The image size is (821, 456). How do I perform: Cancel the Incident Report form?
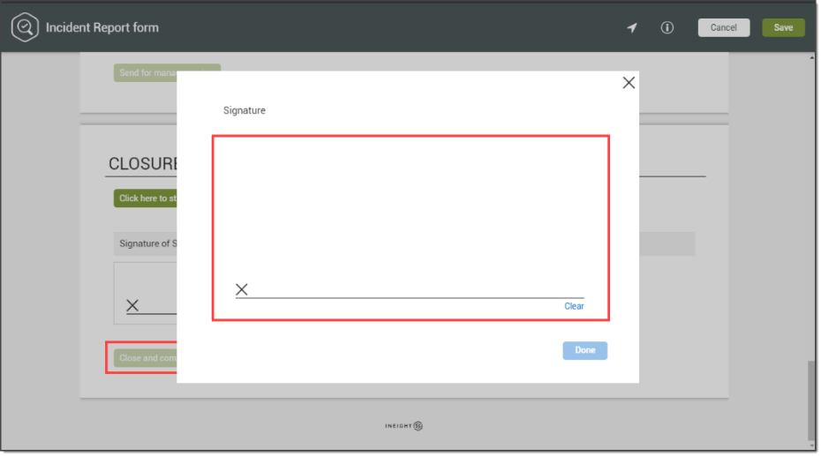(x=723, y=27)
